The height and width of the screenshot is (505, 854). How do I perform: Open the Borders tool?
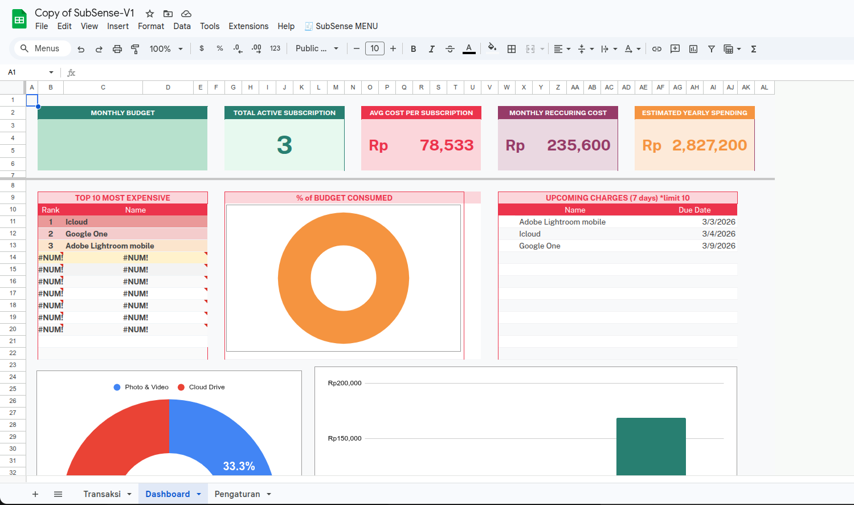(x=512, y=49)
